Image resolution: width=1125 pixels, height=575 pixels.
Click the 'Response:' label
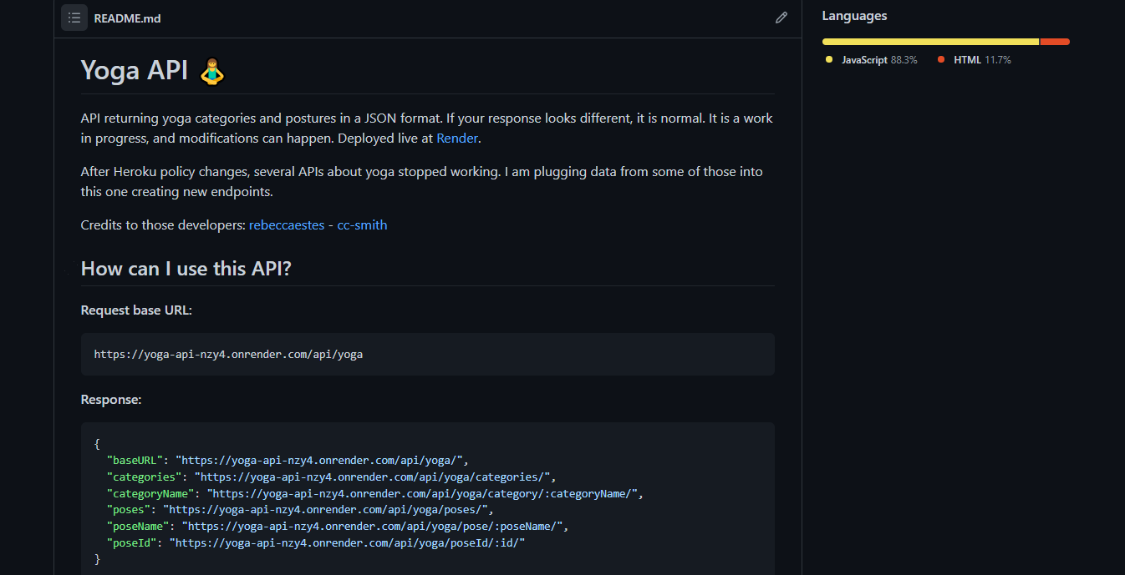111,400
